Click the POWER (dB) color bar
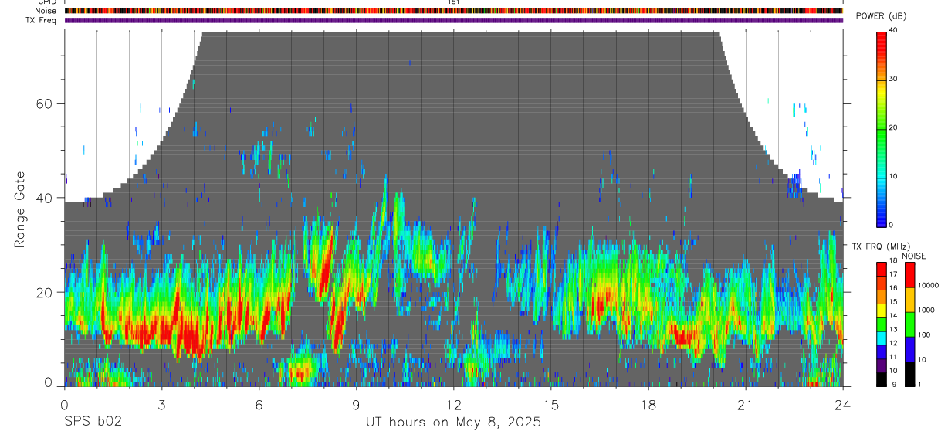 (882, 128)
